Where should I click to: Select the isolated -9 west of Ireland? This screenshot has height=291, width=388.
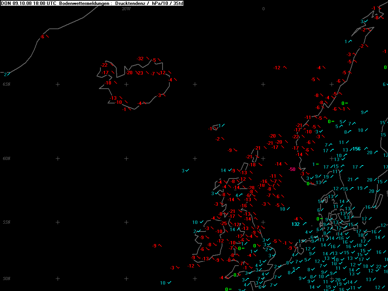(x=154, y=246)
